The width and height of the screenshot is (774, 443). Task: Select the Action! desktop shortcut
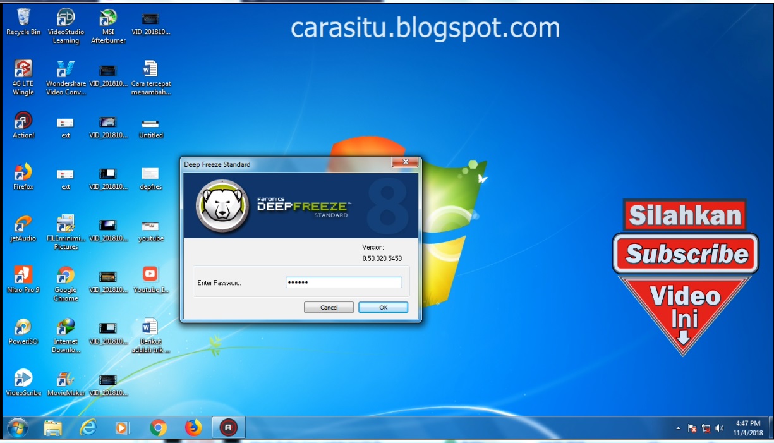tap(23, 126)
